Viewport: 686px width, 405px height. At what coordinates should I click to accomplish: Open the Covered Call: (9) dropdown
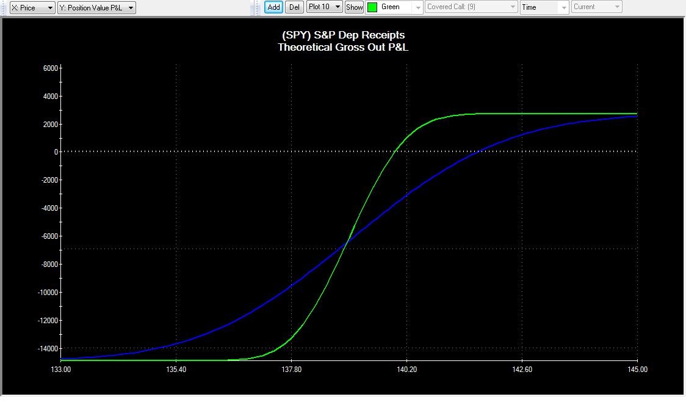[471, 7]
